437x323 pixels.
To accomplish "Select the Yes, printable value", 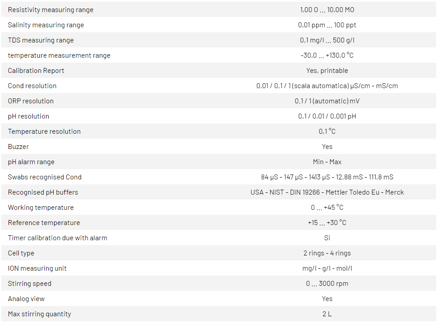I will [327, 71].
